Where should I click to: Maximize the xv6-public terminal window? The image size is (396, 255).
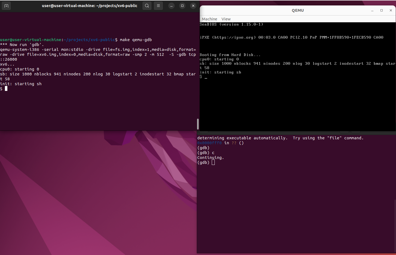[182, 6]
